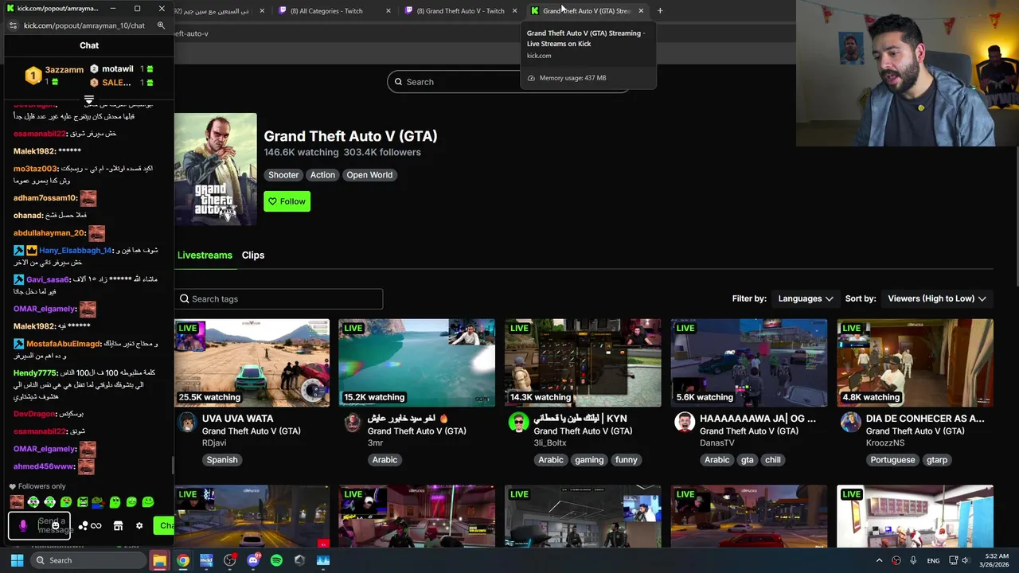The width and height of the screenshot is (1019, 573).
Task: Open Discord from taskbar
Action: 253,560
